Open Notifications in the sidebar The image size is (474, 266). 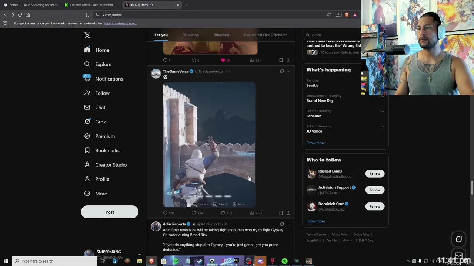coord(103,79)
